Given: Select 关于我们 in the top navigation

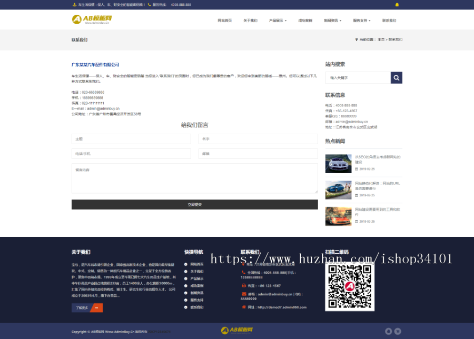Looking at the screenshot, I should coord(250,20).
